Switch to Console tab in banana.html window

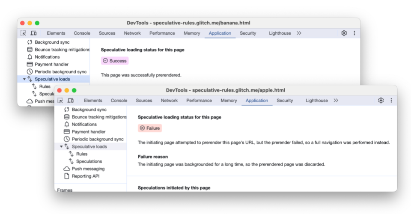point(82,33)
